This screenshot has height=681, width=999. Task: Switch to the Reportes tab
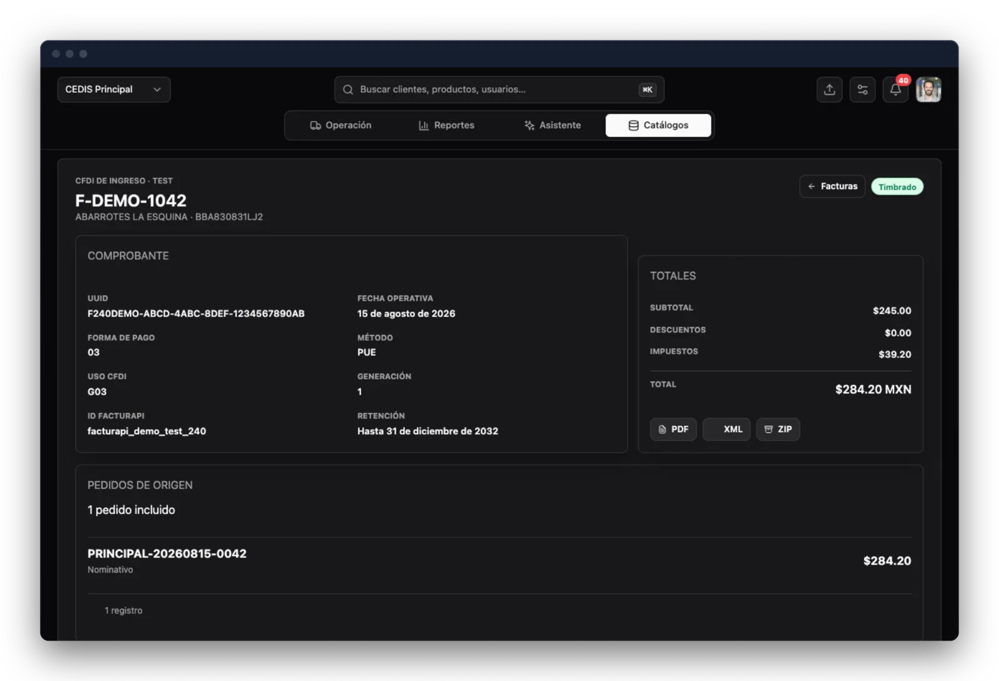(x=446, y=125)
